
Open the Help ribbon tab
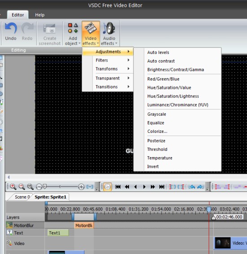pyautogui.click(x=40, y=15)
